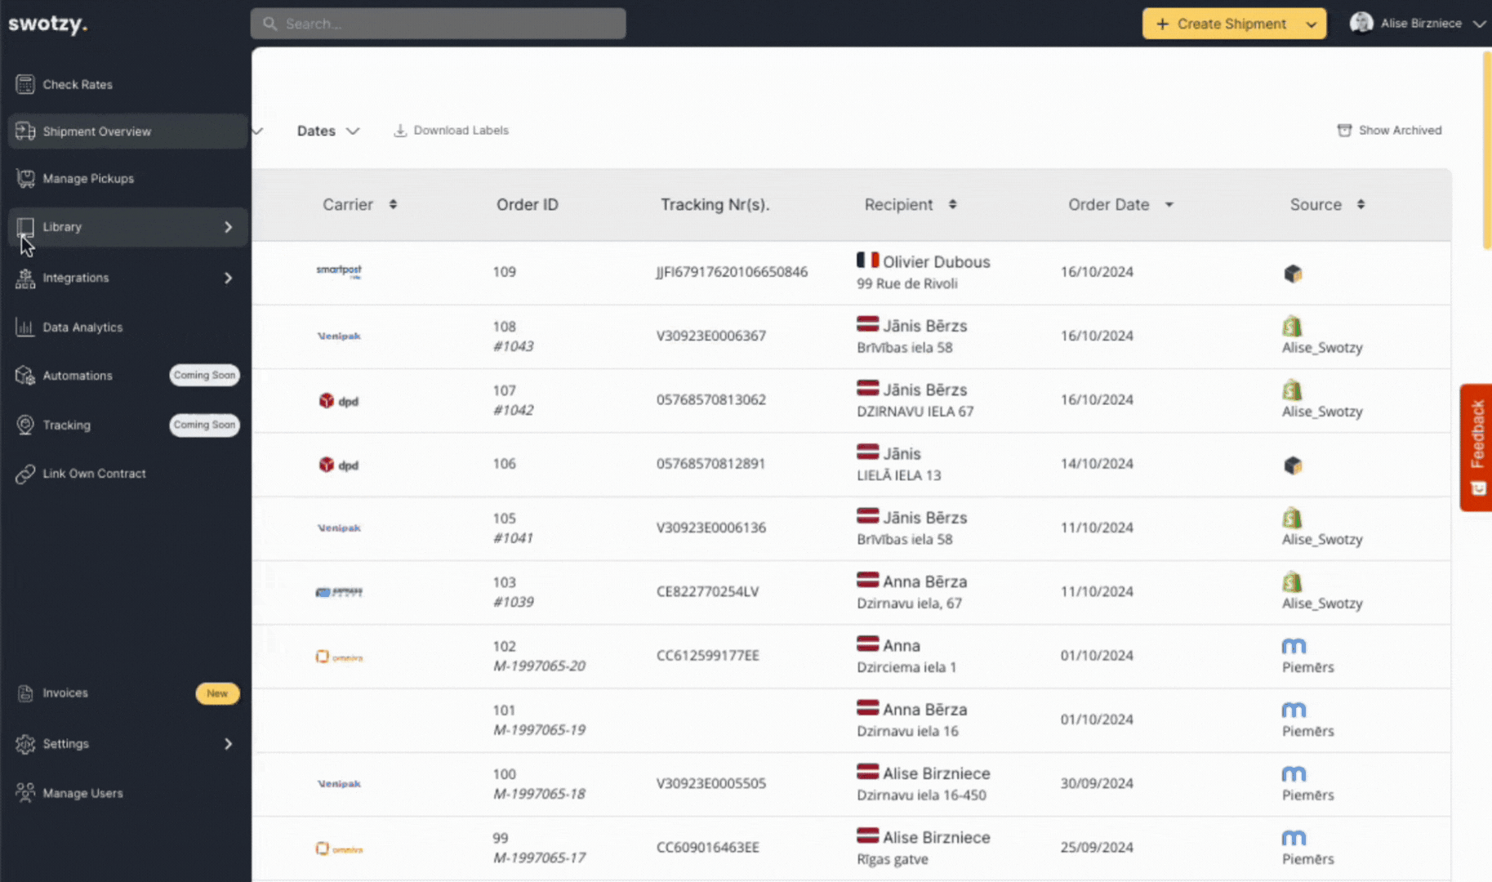1492x882 pixels.
Task: Click Manage Users people icon
Action: [x=24, y=792]
